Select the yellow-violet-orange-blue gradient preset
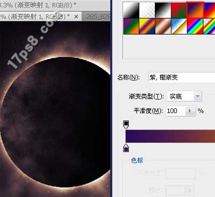The width and height of the screenshot is (215, 197). [147, 26]
